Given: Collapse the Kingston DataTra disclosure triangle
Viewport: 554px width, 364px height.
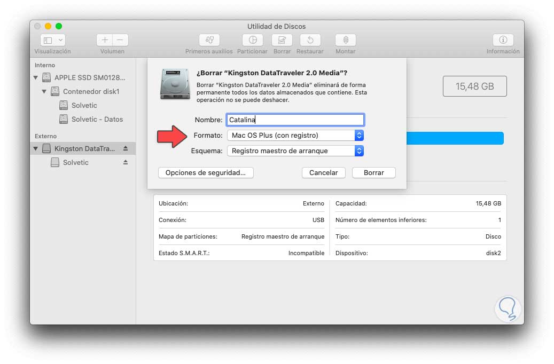Looking at the screenshot, I should point(36,148).
